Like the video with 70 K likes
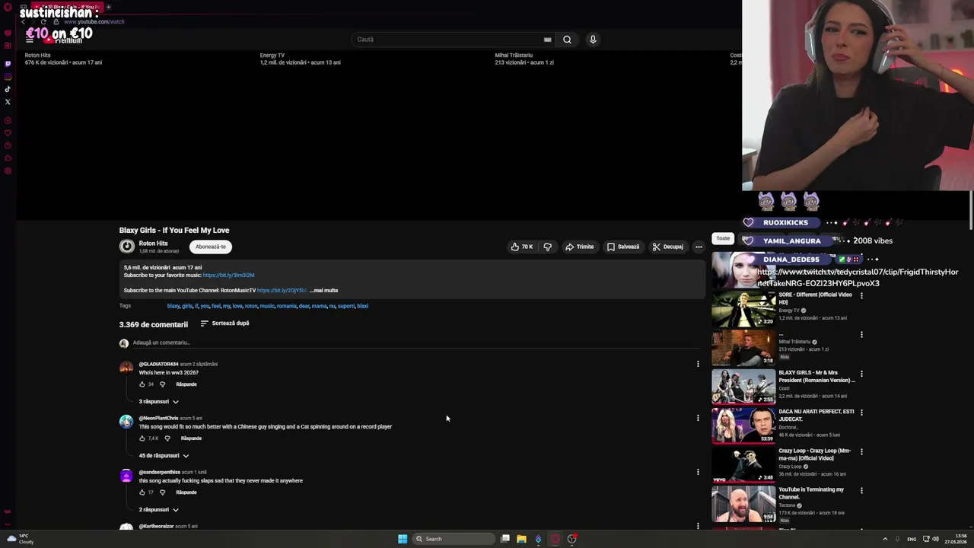Image resolution: width=974 pixels, height=548 pixels. pyautogui.click(x=522, y=247)
